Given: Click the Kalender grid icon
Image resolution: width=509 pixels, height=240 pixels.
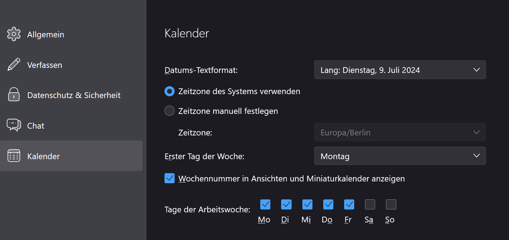Looking at the screenshot, I should point(14,156).
